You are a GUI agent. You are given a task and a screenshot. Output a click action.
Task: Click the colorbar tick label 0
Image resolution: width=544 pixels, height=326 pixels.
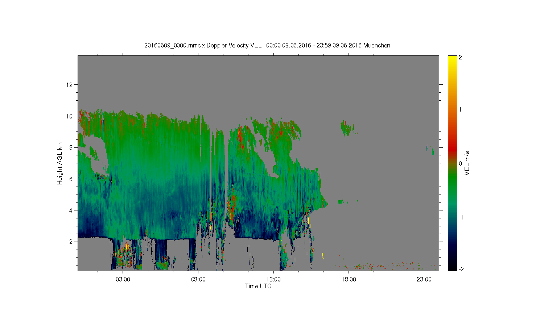(460, 163)
